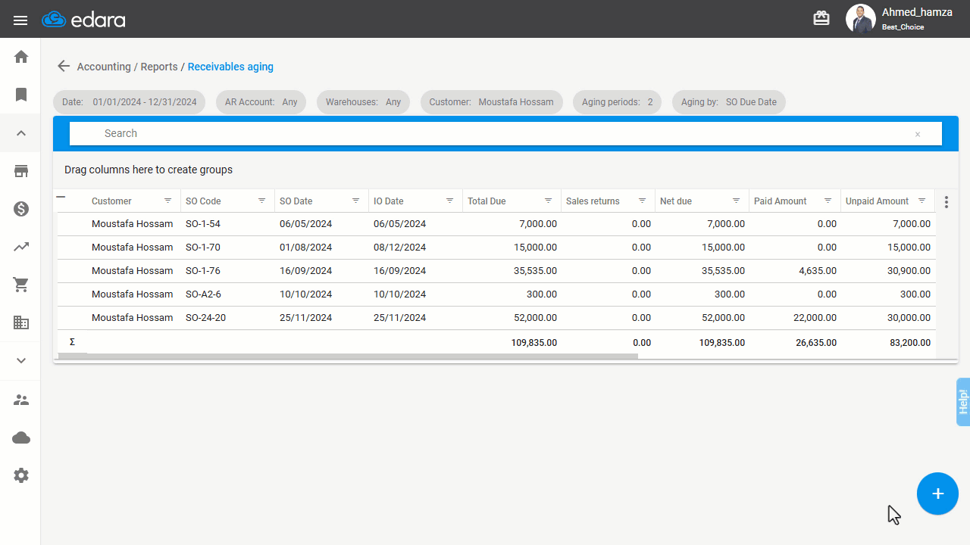The width and height of the screenshot is (970, 545).
Task: Open the people group sidebar icon
Action: tap(21, 400)
